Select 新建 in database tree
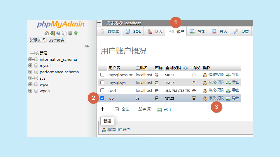Image resolution: width=280 pixels, height=157 pixels. click(43, 53)
